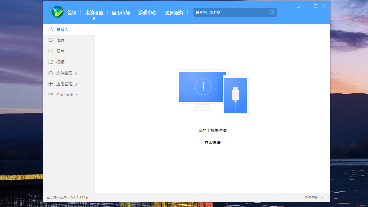Select the File Management folder icon
This screenshot has width=368, height=207.
[x=51, y=73]
